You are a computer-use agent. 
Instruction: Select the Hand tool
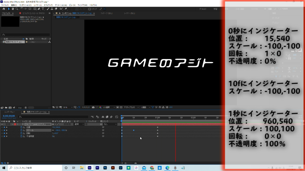(13, 9)
